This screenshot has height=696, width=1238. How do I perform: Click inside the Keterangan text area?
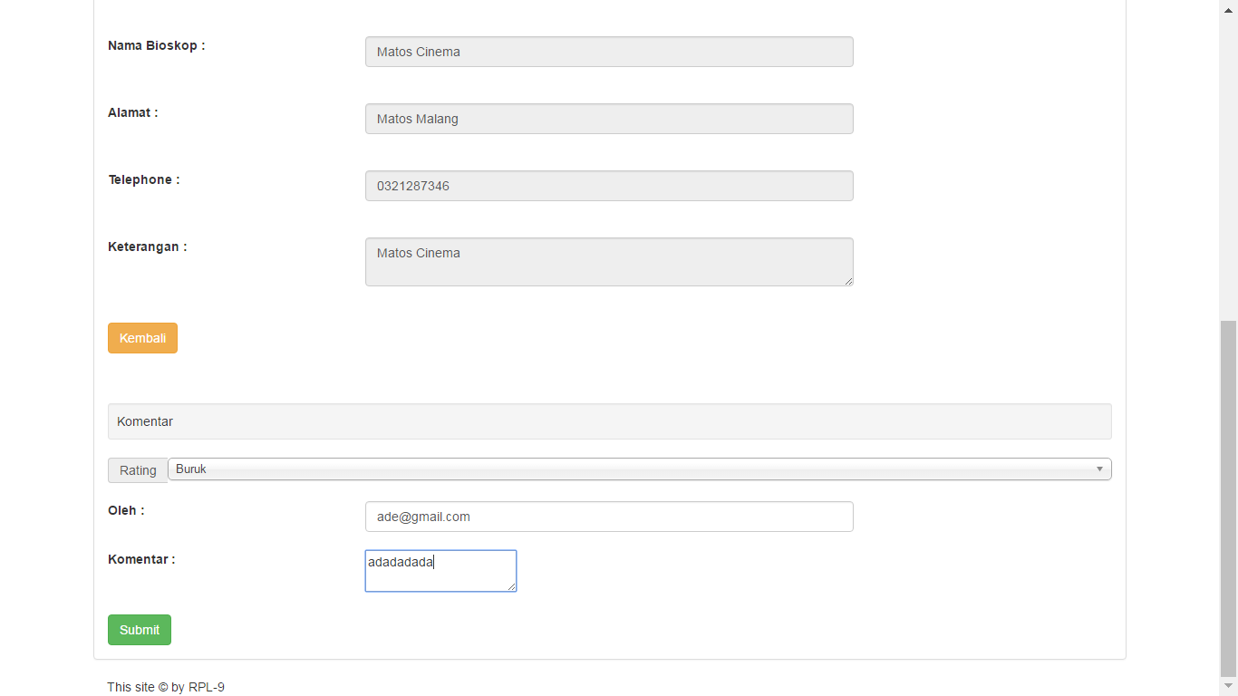point(609,262)
